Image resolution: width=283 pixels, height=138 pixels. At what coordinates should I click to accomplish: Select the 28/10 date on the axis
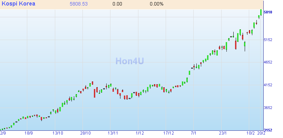click(85, 133)
